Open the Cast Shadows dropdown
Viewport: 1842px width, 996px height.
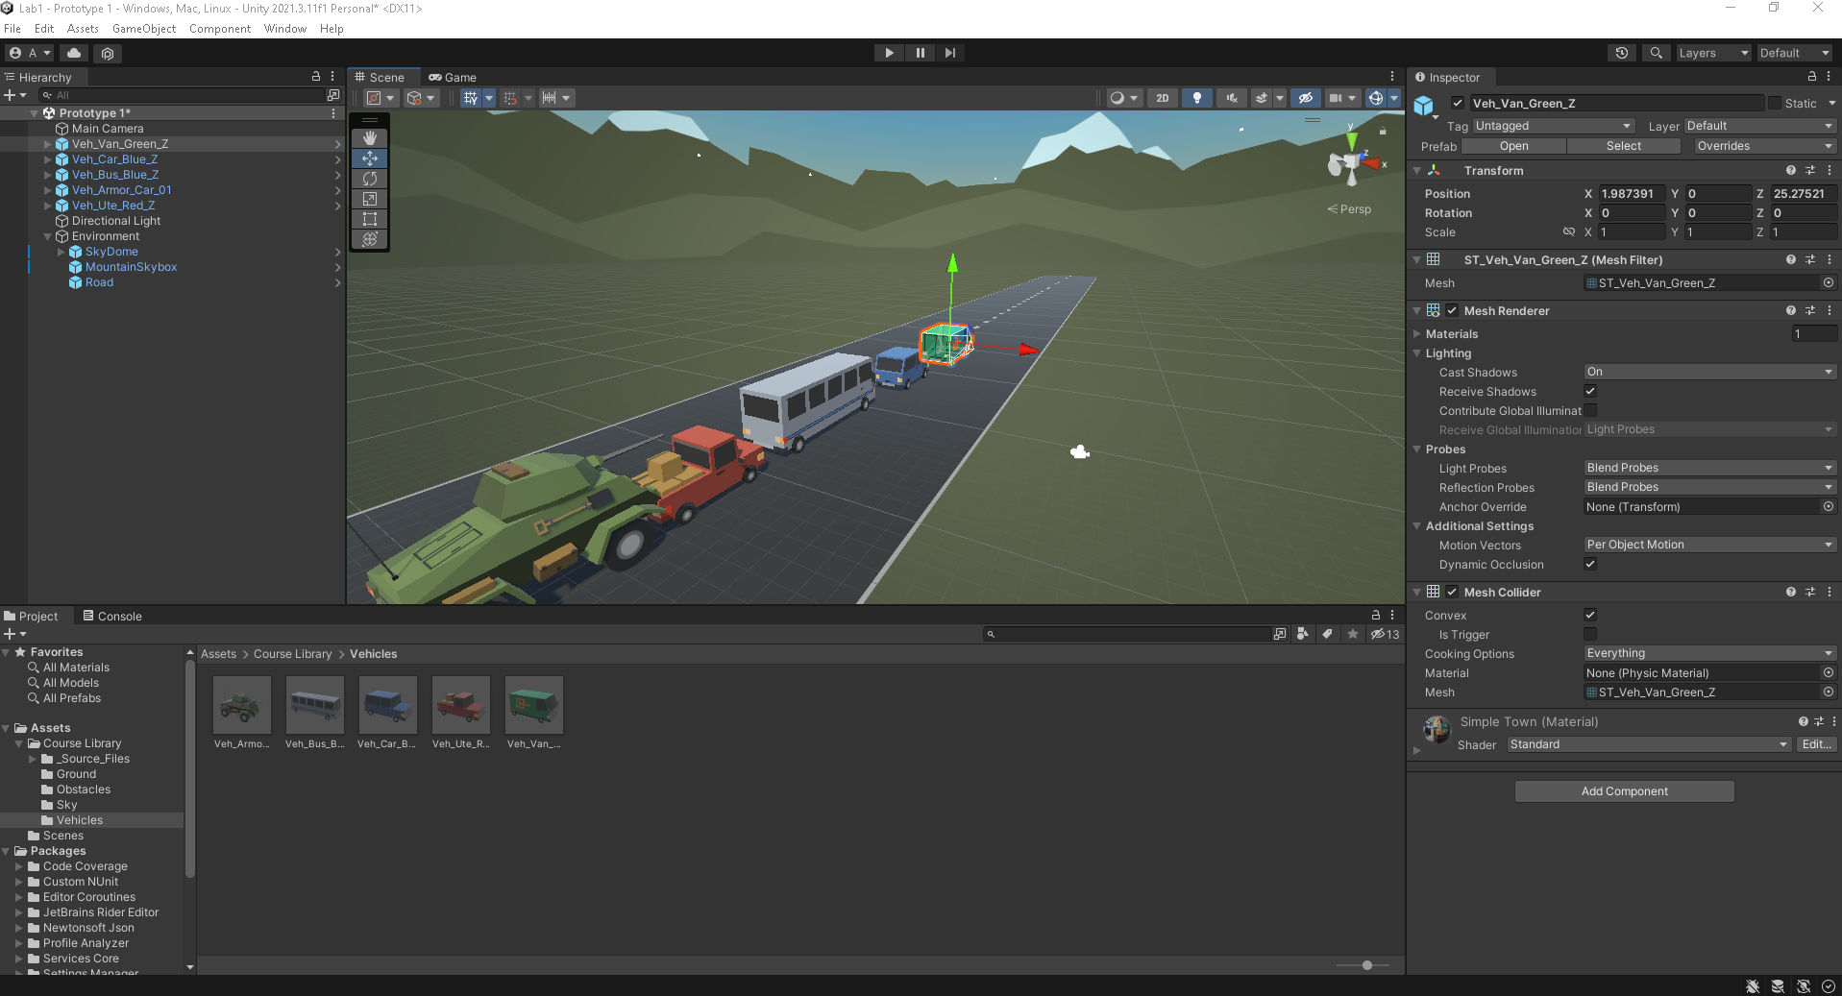tap(1708, 372)
